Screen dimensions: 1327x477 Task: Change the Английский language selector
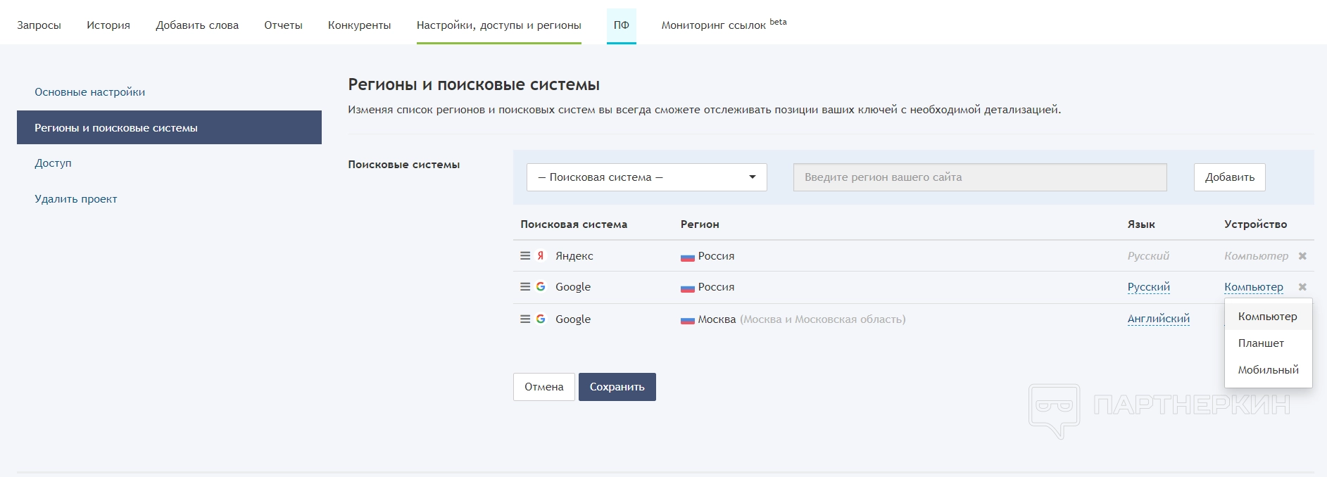coord(1158,319)
